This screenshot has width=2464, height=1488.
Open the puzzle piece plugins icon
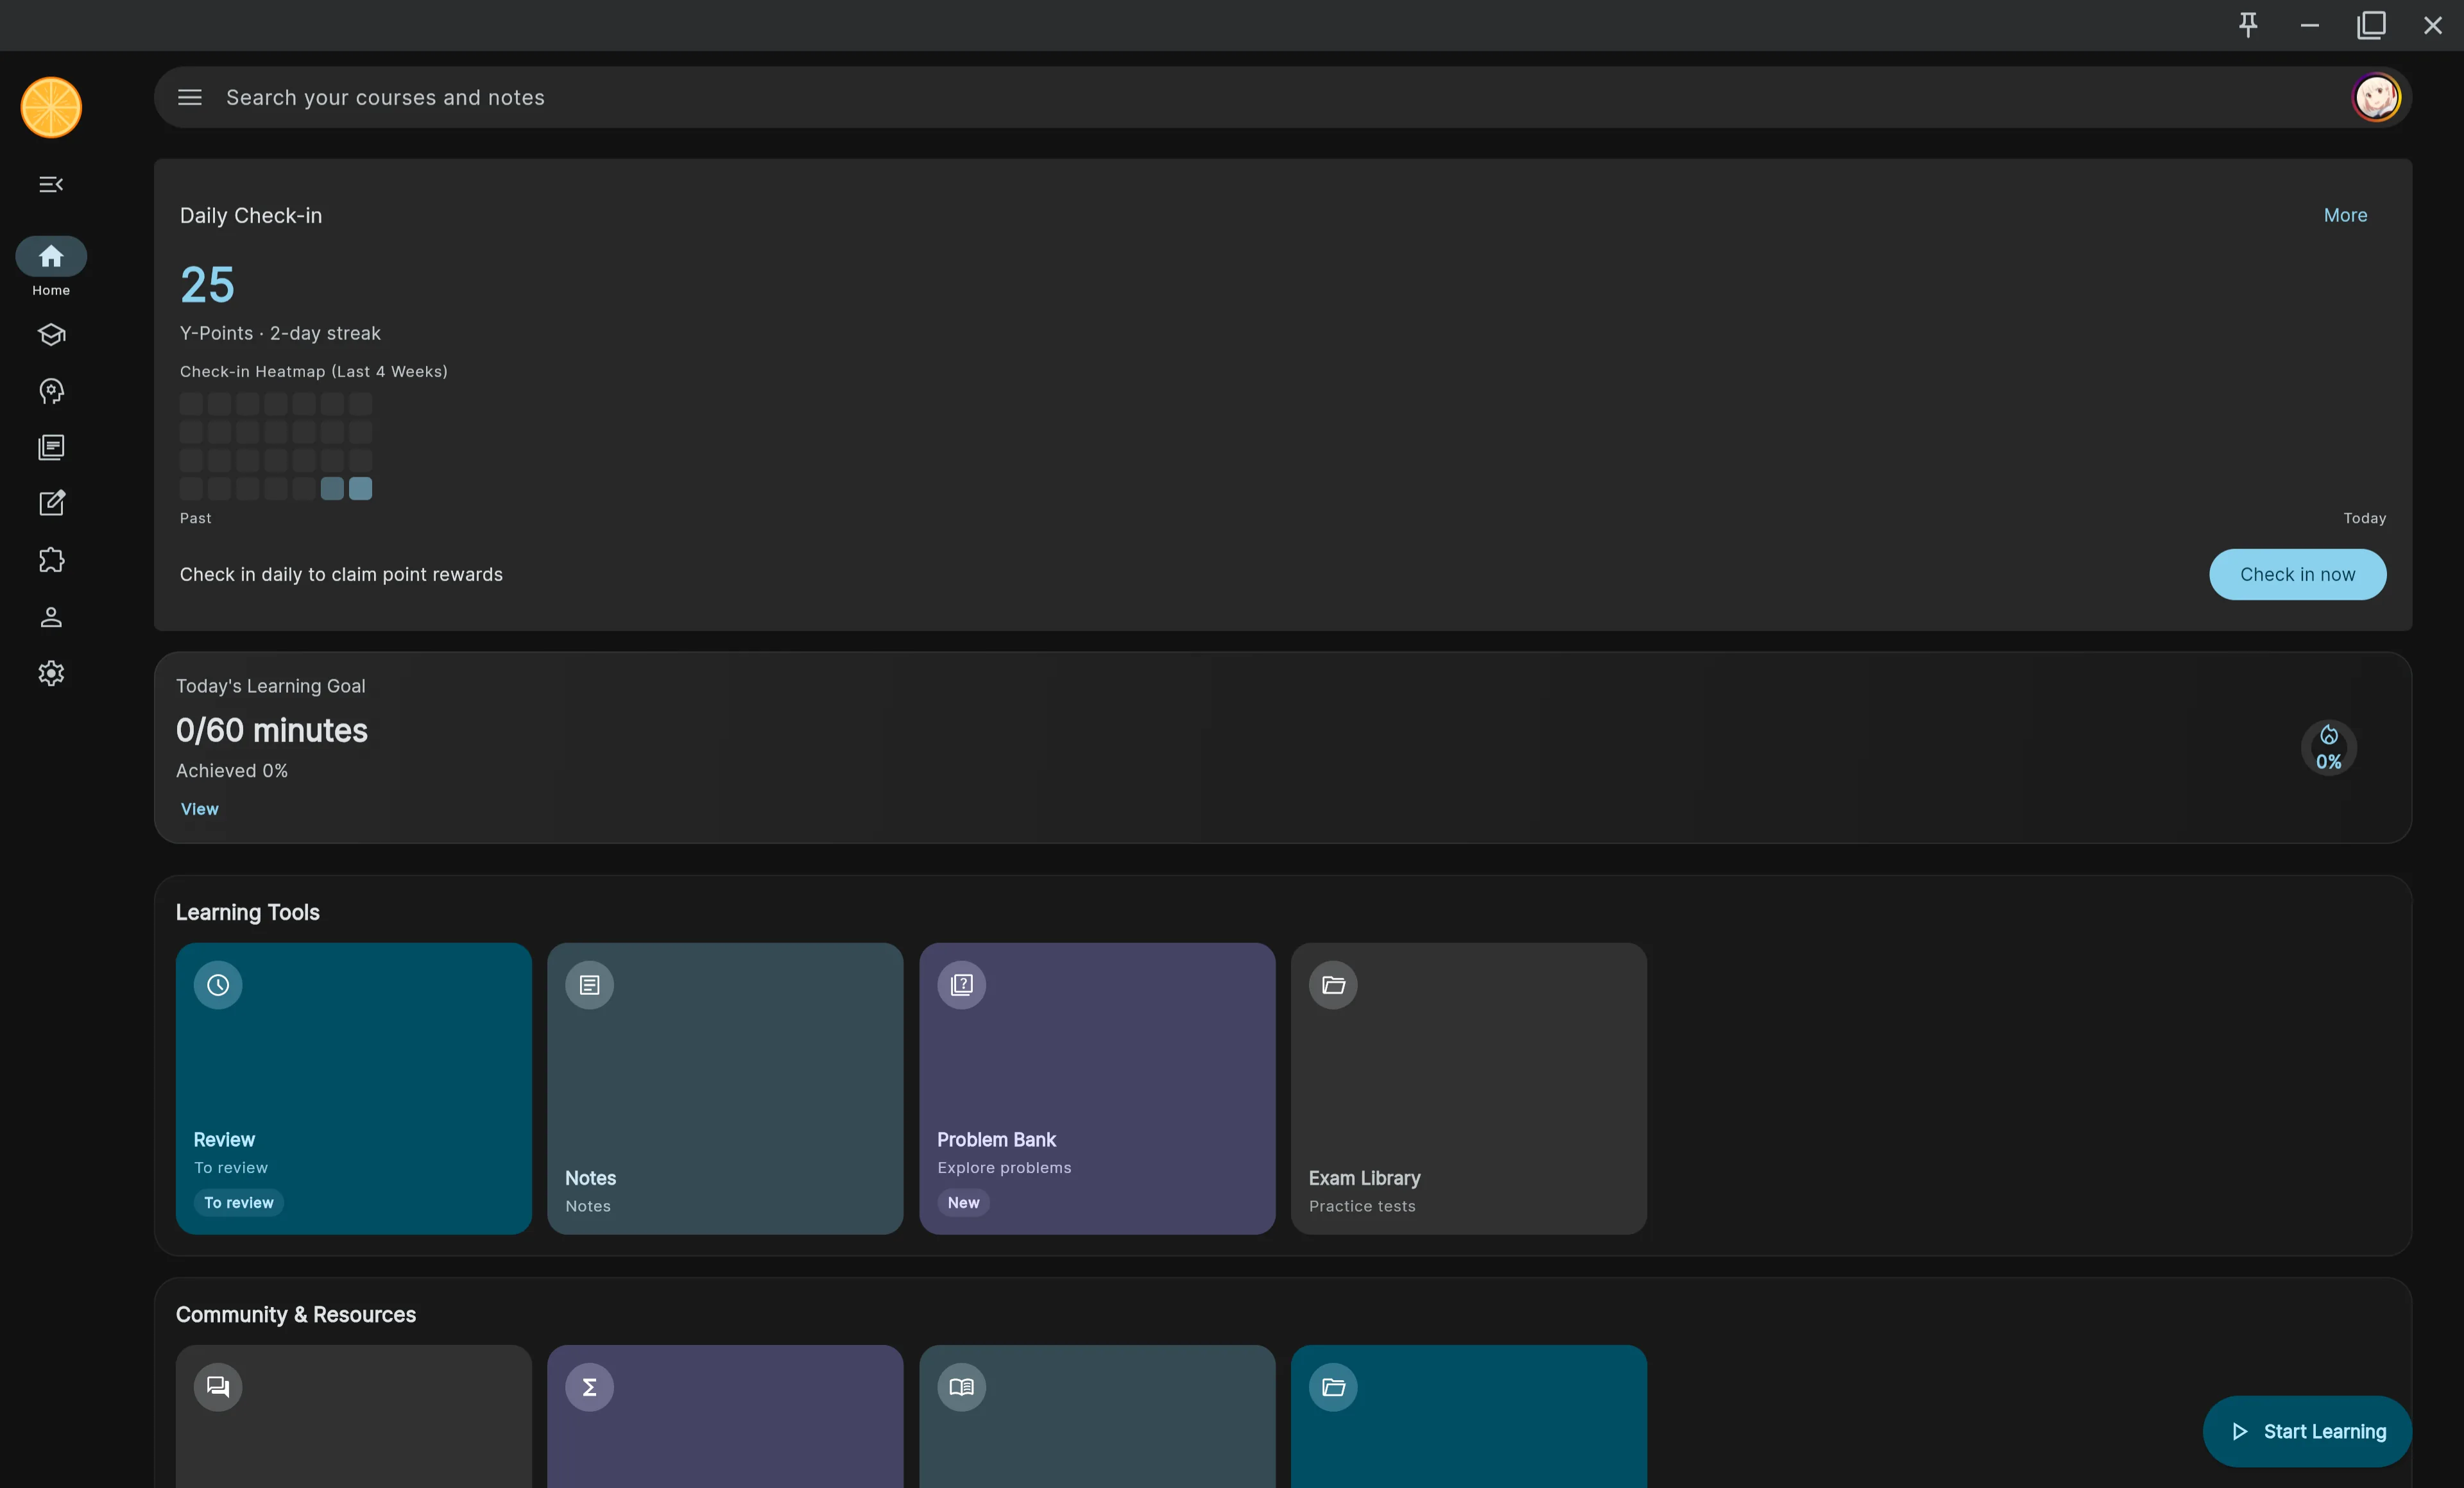click(51, 561)
